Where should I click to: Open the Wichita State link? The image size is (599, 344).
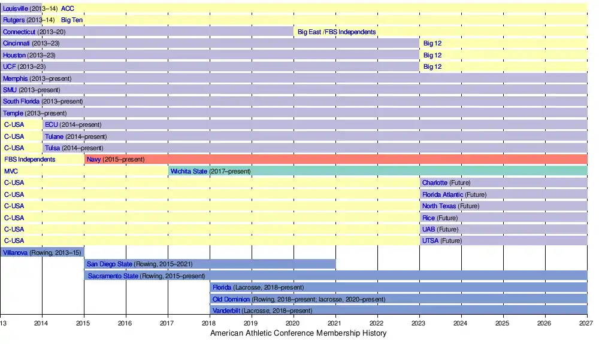click(189, 171)
